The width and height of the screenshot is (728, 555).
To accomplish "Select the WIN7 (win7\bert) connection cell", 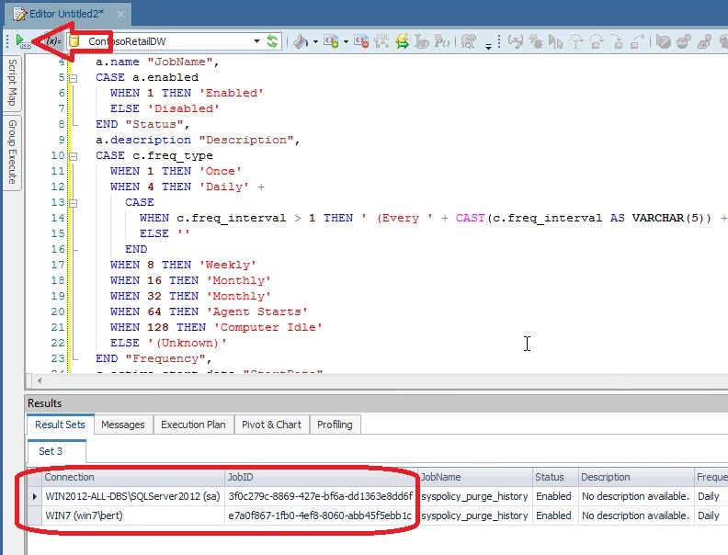I will pos(133,515).
